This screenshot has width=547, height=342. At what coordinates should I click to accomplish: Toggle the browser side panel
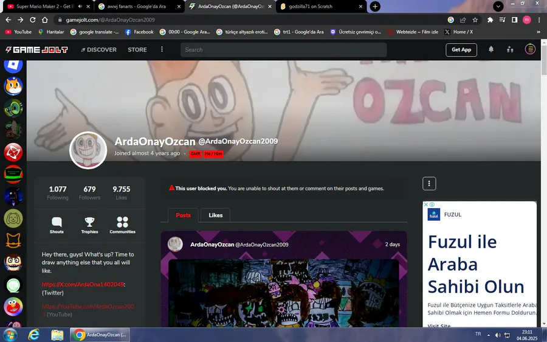coord(514,20)
